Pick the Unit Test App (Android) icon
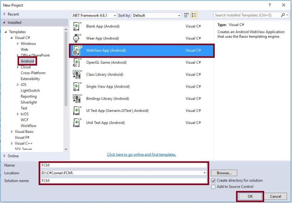The width and height of the screenshot is (292, 203). click(x=77, y=123)
